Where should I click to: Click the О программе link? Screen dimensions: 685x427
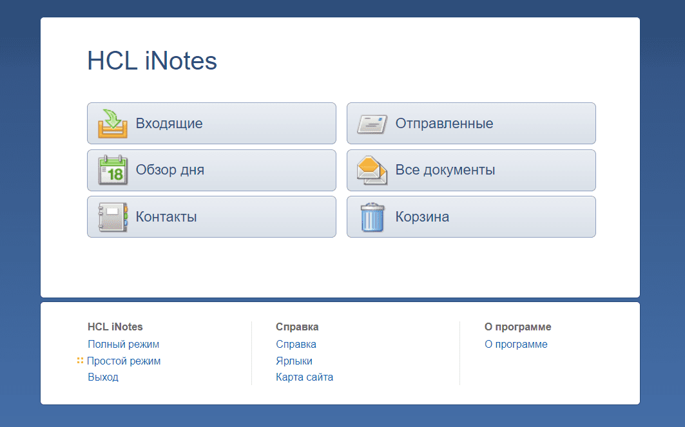pos(516,345)
